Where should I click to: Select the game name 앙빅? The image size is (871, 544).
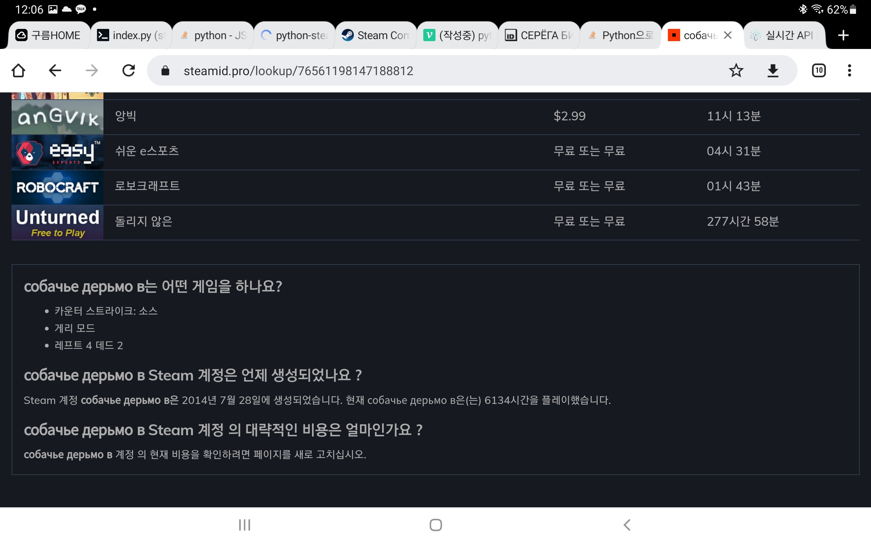point(126,116)
